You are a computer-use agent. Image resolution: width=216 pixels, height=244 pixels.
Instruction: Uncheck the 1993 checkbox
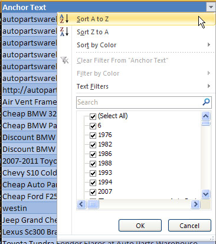(x=93, y=173)
